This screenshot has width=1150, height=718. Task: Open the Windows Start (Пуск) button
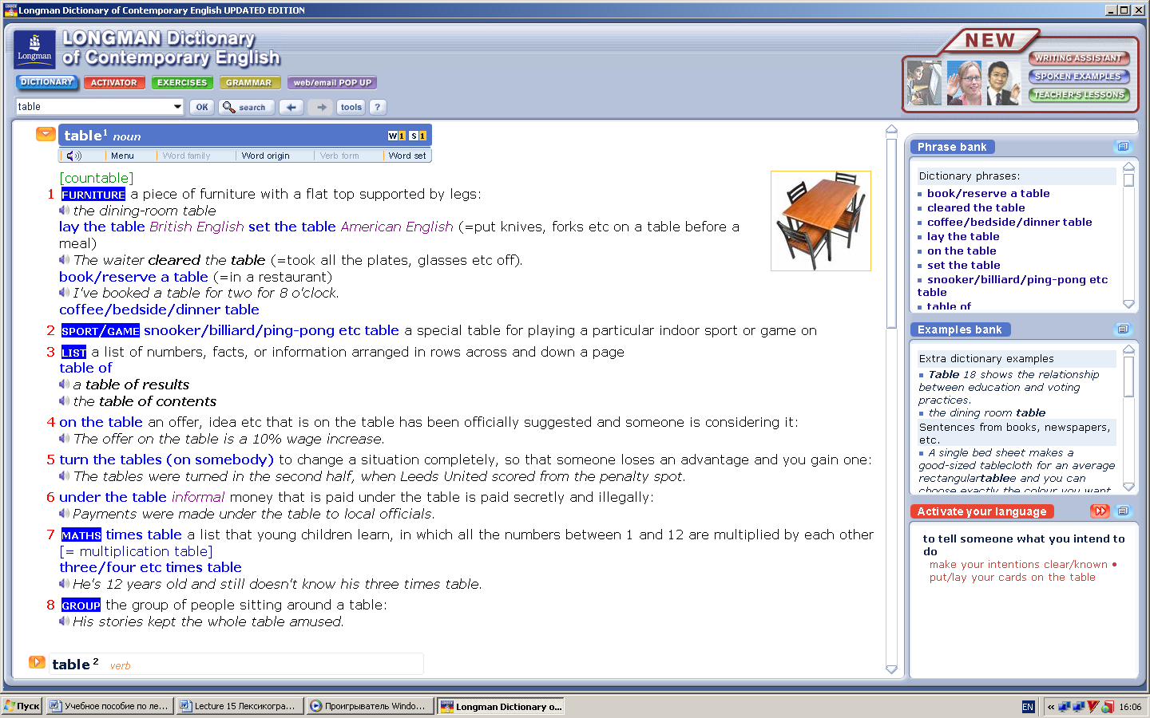coord(22,706)
